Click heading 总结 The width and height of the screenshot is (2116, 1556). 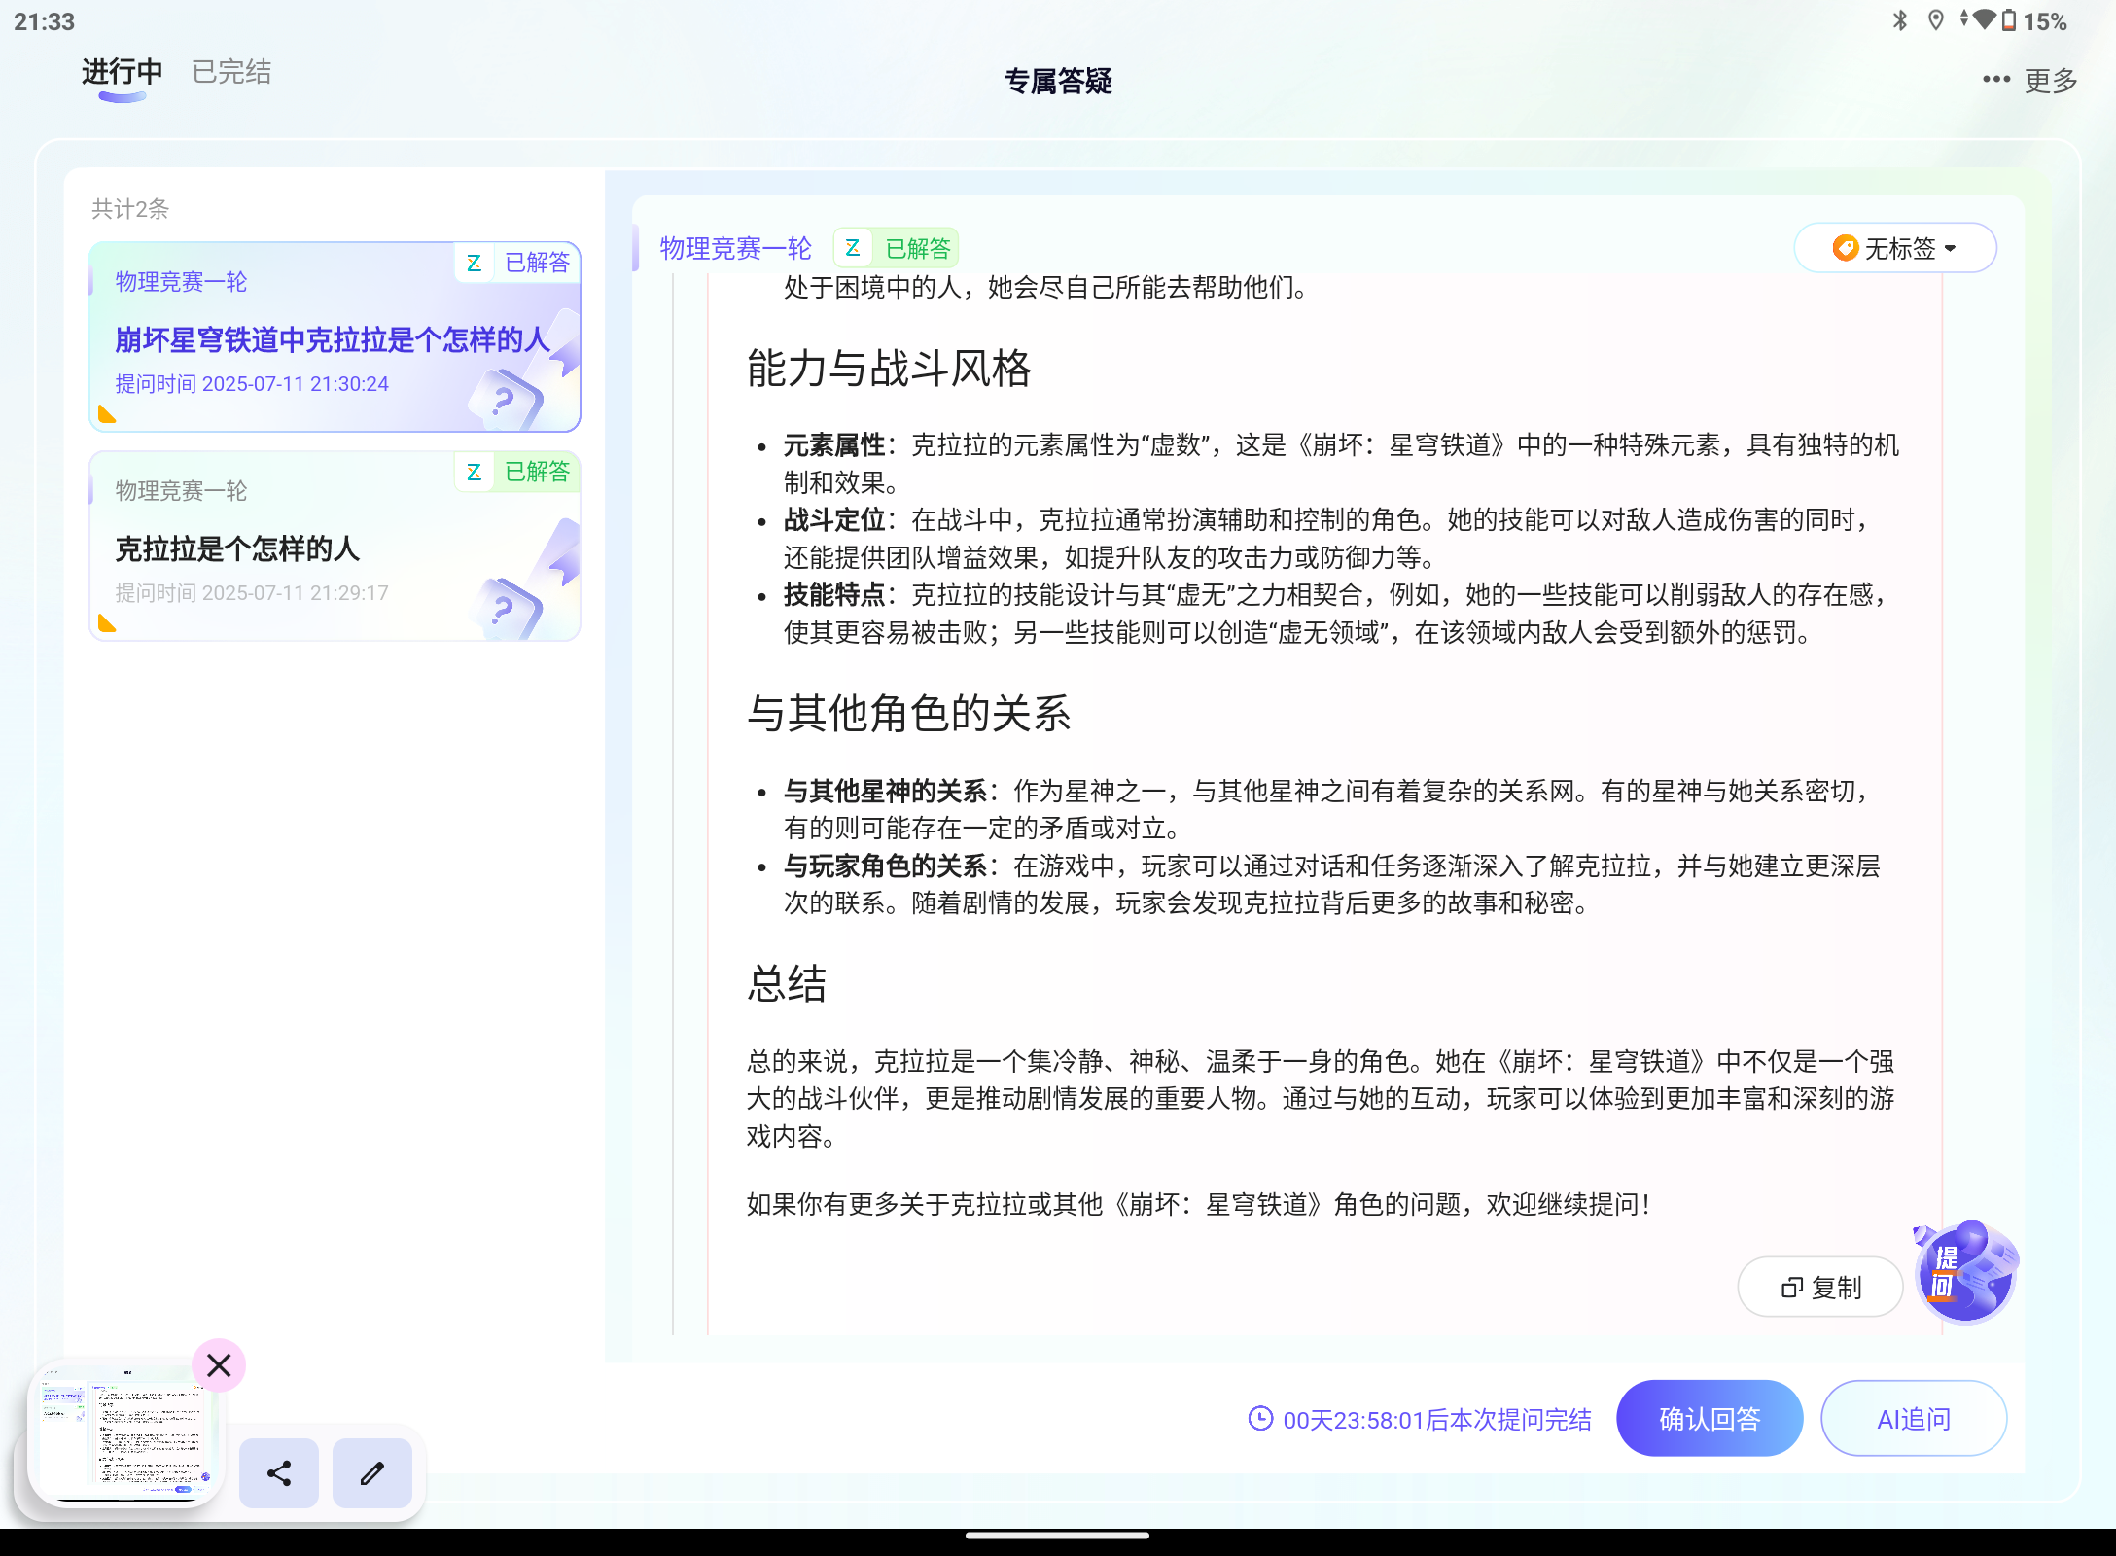pos(787,983)
